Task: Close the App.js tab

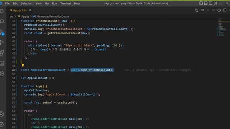Action: [x=29, y=10]
